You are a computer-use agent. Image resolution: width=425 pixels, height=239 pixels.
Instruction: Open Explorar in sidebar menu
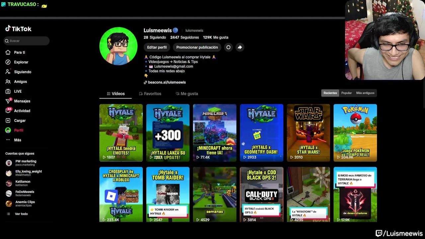tap(21, 62)
